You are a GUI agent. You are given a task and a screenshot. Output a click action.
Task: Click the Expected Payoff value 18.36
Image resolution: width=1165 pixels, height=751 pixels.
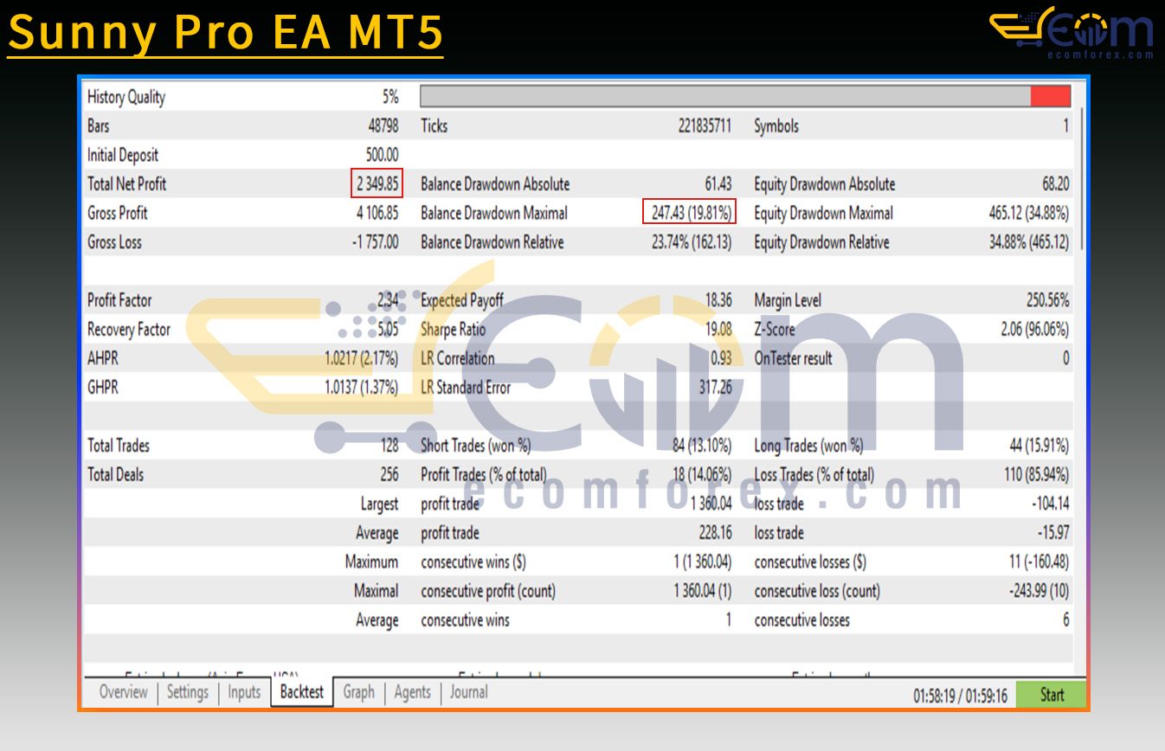coord(718,301)
